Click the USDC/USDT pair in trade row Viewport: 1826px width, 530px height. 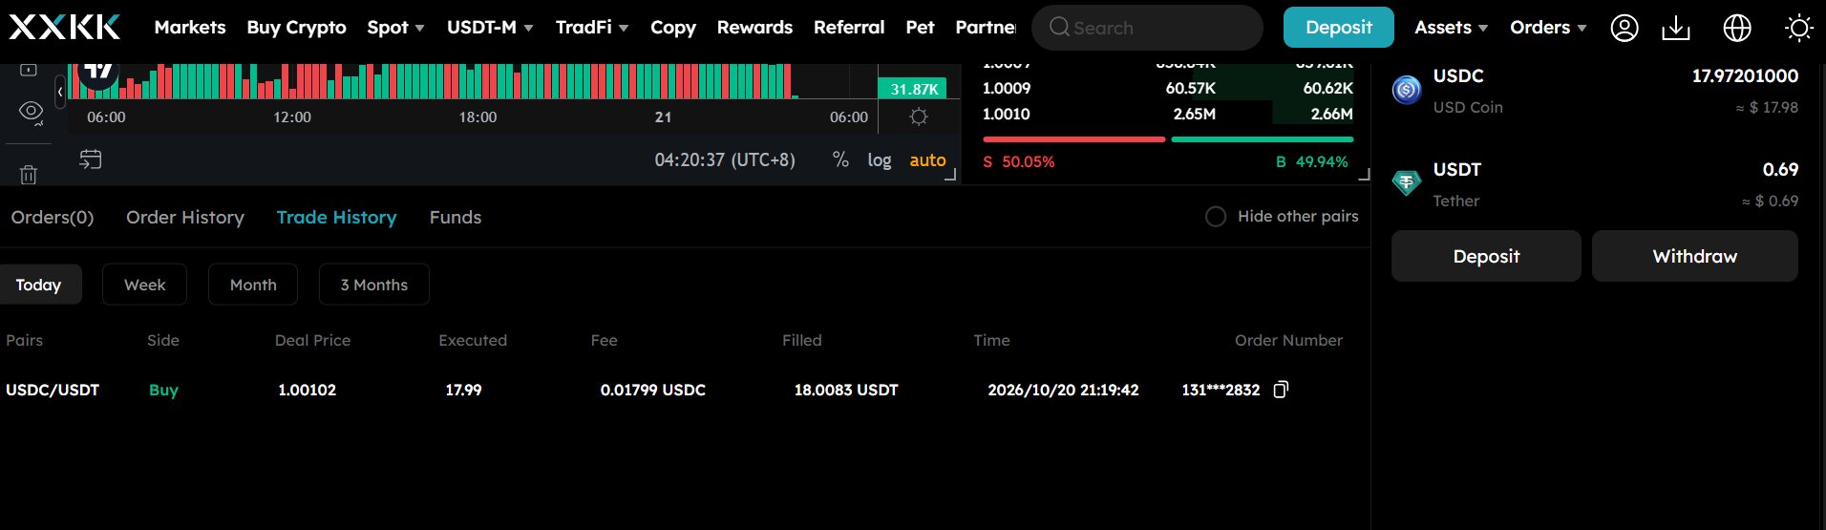click(x=53, y=390)
